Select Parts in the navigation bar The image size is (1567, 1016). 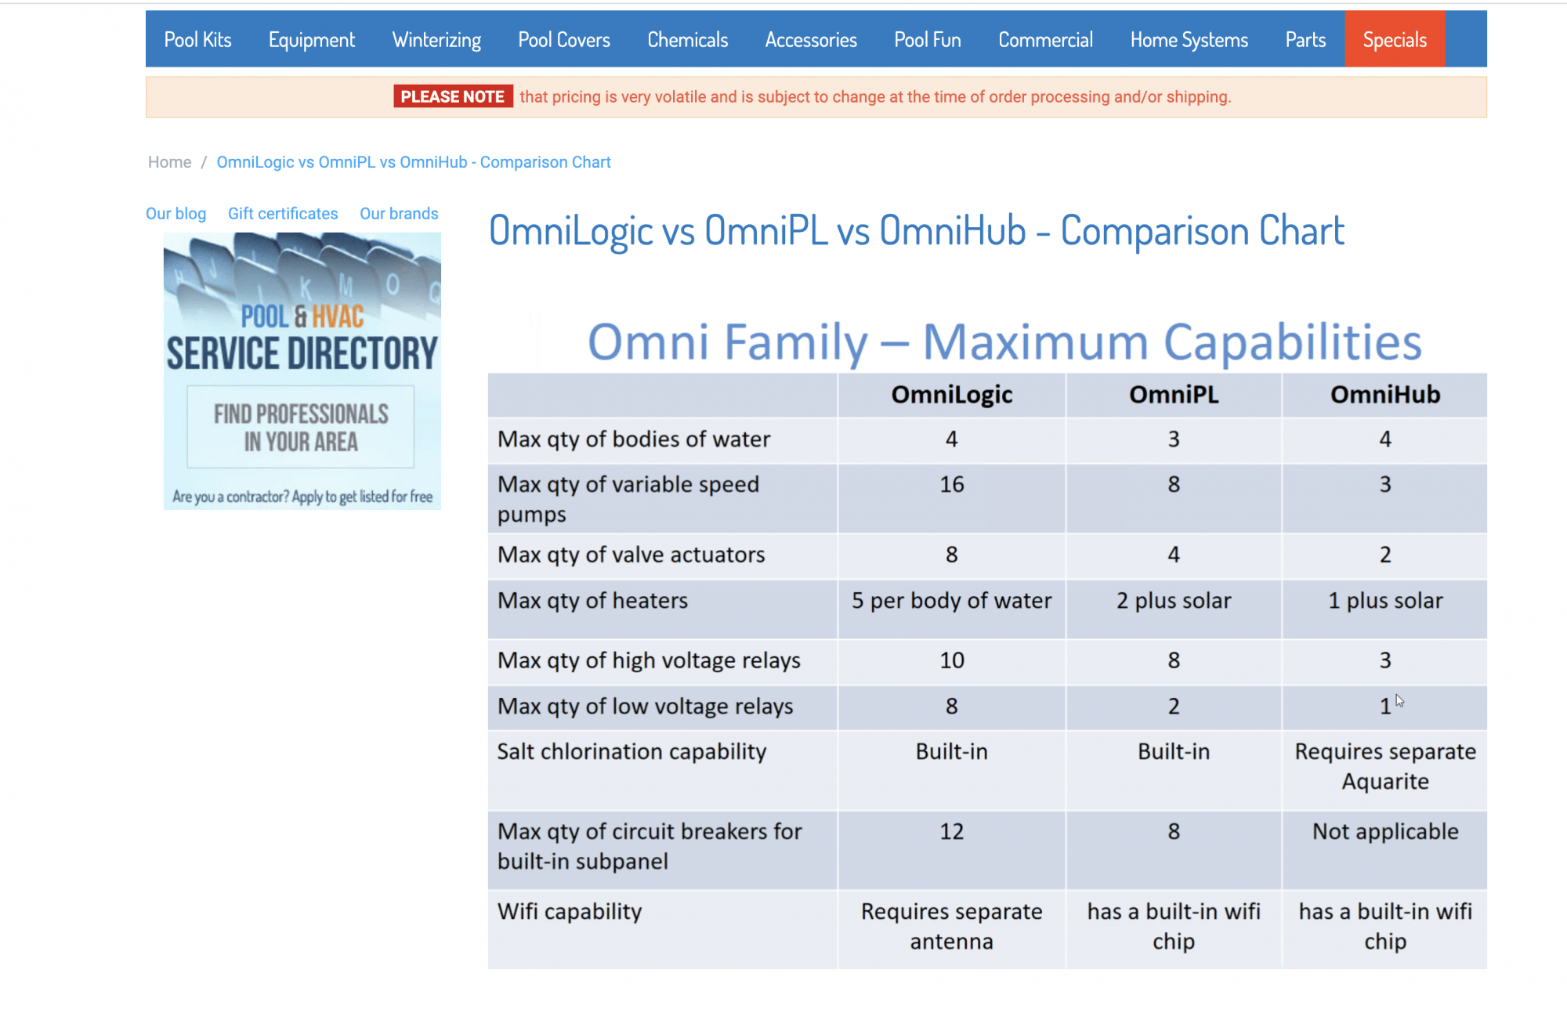click(1305, 40)
